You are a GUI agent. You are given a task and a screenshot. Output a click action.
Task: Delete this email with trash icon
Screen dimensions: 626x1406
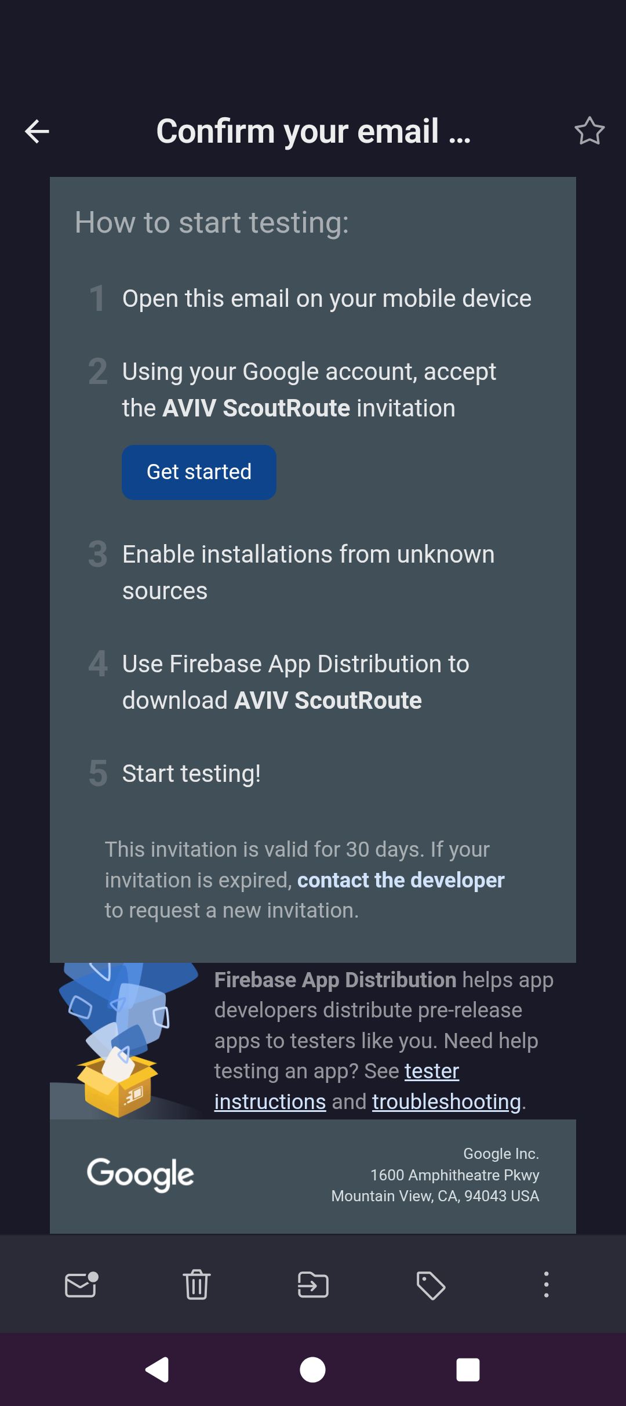pos(196,1285)
